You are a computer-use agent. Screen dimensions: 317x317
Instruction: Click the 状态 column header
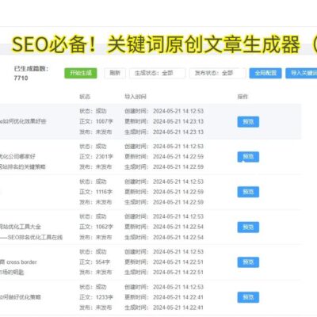point(85,97)
